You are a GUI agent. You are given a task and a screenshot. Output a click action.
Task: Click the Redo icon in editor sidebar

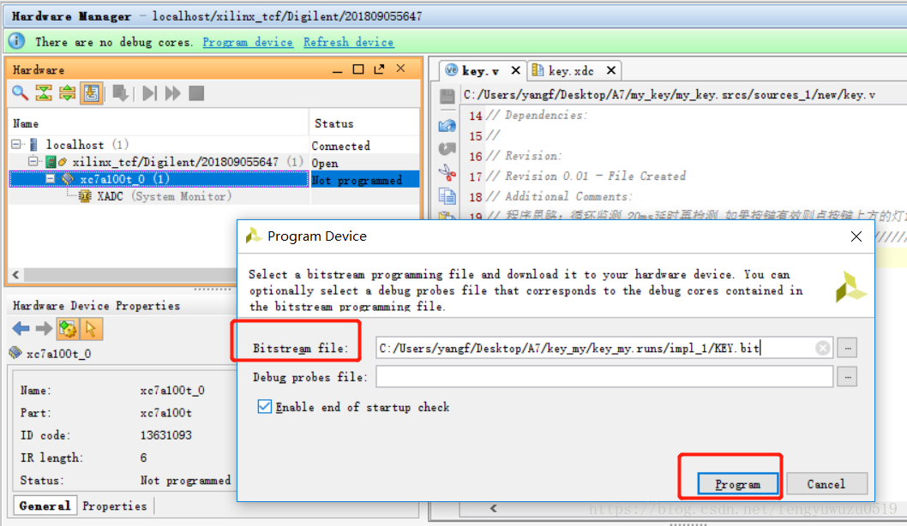(x=447, y=148)
